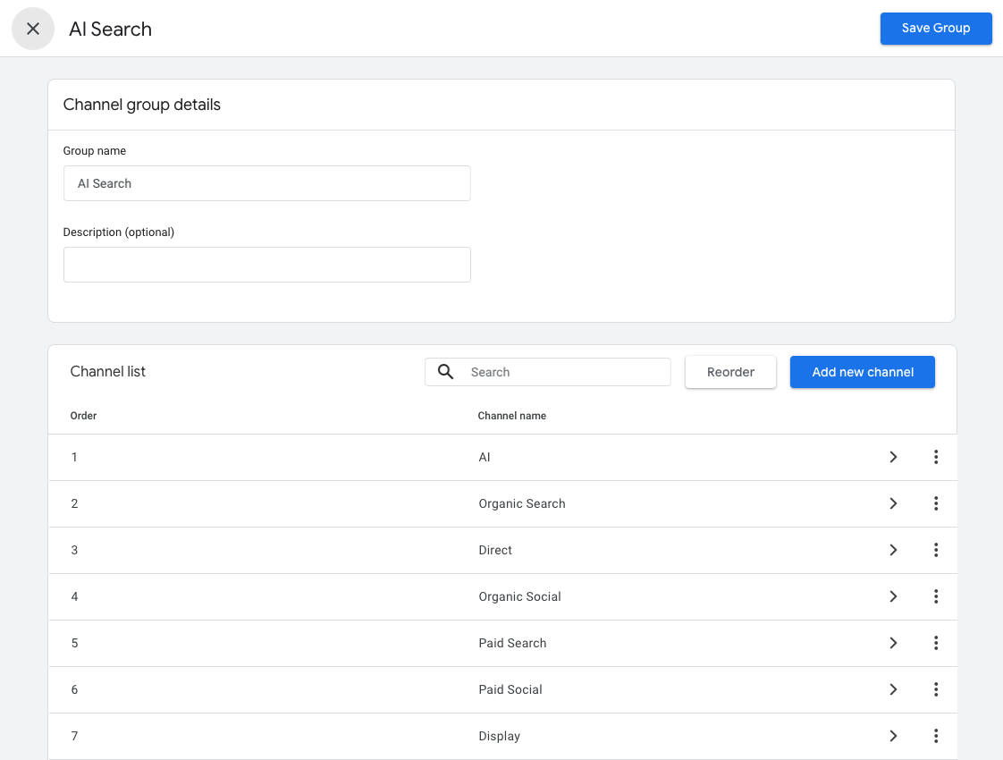Open more options for Direct channel

pos(935,550)
